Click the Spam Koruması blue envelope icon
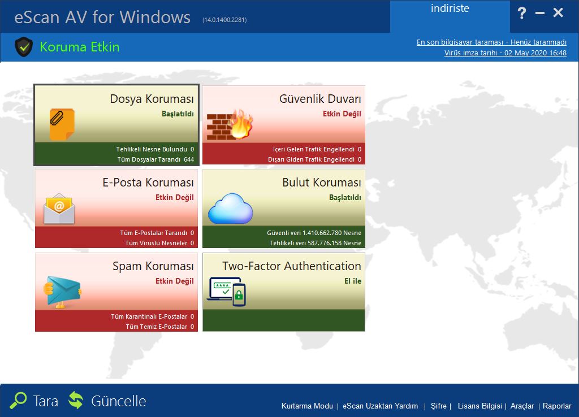 point(62,292)
